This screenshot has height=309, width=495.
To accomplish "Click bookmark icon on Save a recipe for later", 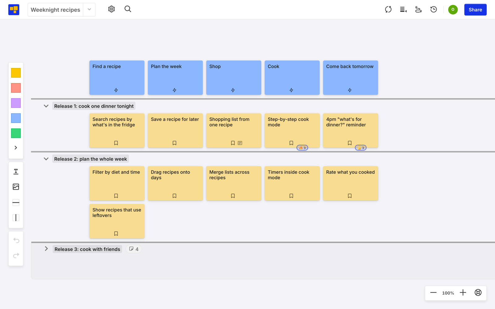I will (174, 143).
